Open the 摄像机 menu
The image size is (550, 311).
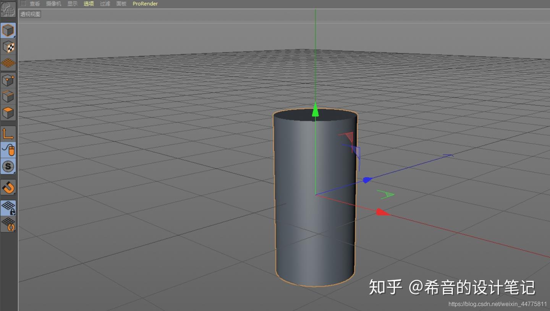point(53,4)
